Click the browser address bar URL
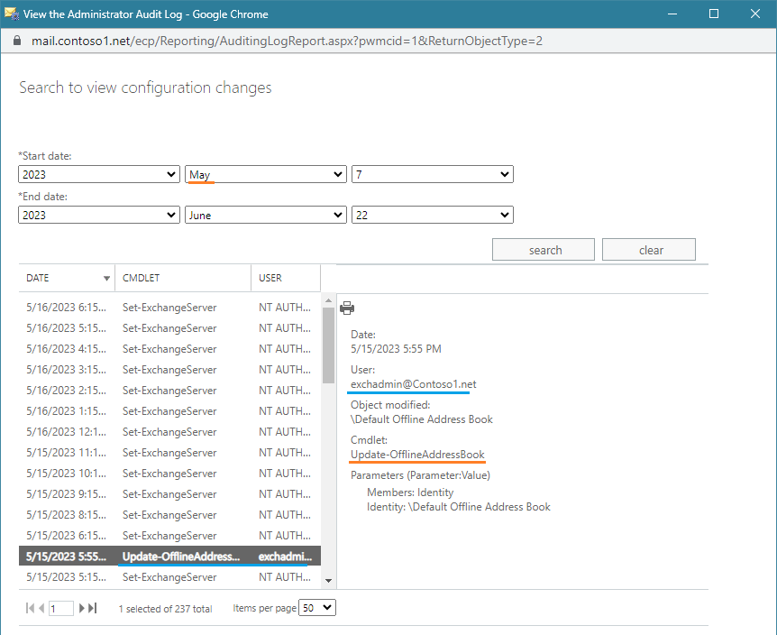 click(x=287, y=41)
